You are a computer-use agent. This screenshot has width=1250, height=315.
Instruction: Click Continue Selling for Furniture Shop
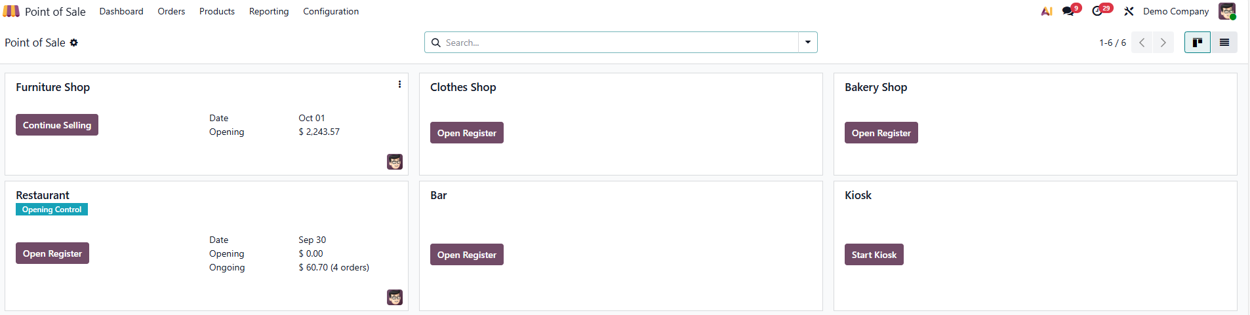[57, 125]
